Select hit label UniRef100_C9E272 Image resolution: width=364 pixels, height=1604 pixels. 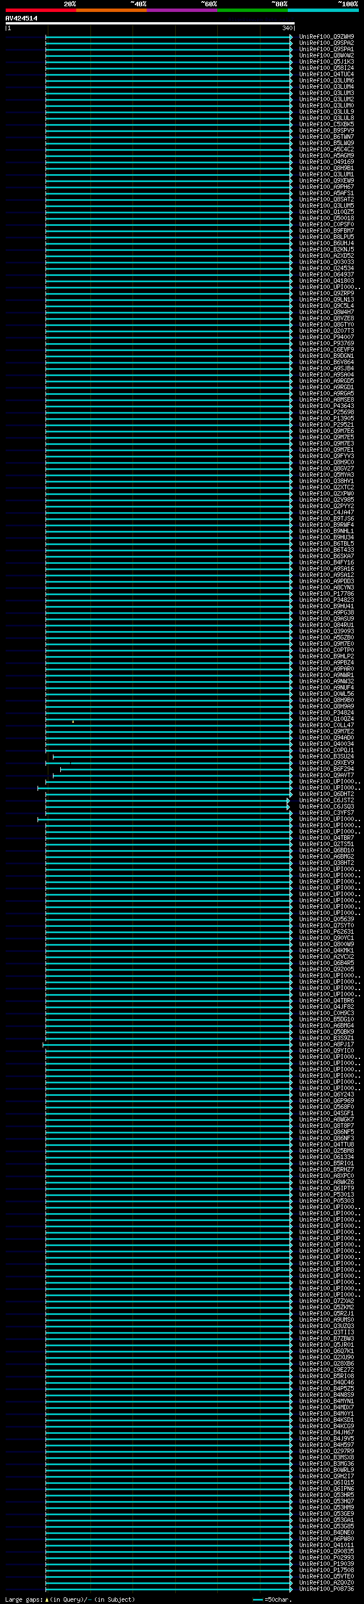(326, 1370)
